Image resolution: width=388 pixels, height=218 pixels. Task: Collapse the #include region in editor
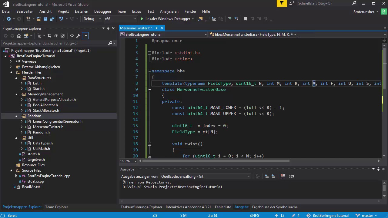point(149,53)
